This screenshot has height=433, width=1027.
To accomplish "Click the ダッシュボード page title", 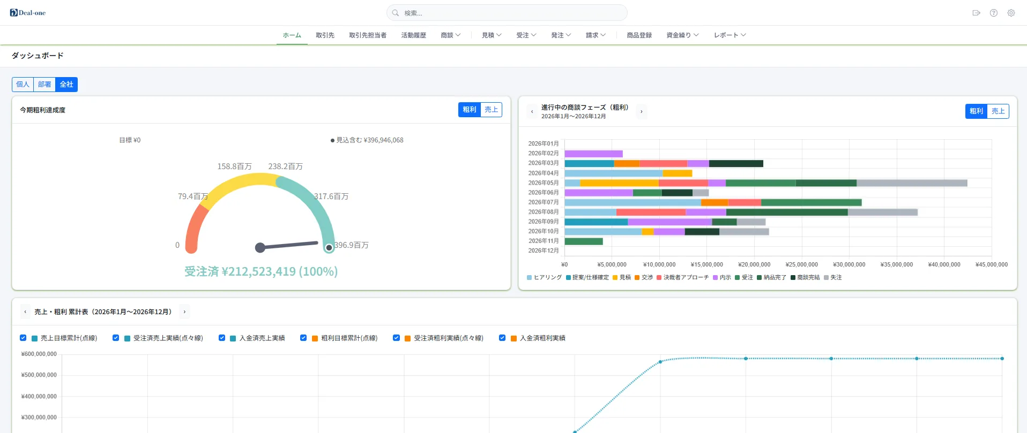I will click(38, 56).
